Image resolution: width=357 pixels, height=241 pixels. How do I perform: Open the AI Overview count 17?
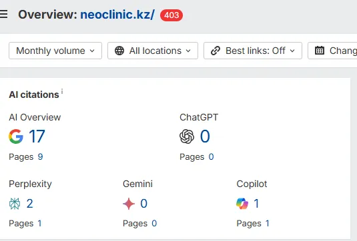point(37,136)
